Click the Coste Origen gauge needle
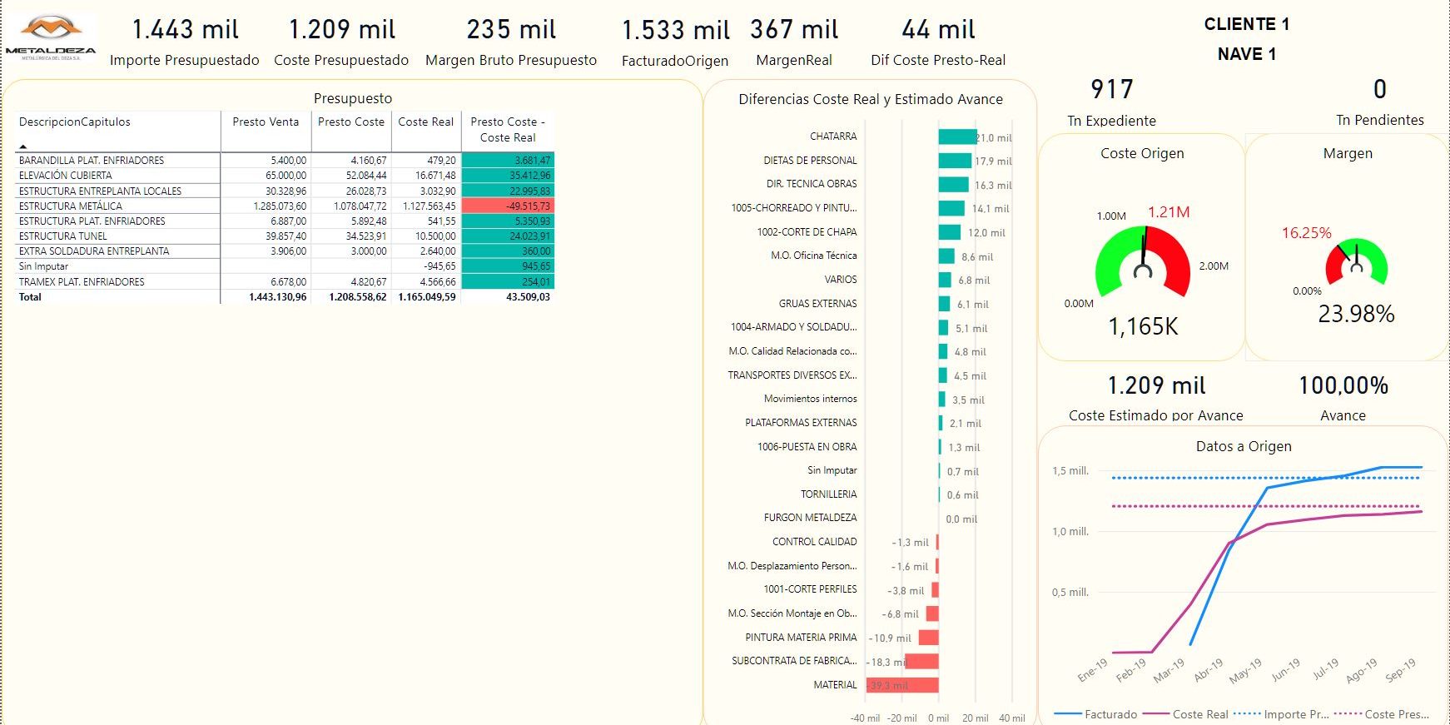The image size is (1450, 725). pos(1144,249)
